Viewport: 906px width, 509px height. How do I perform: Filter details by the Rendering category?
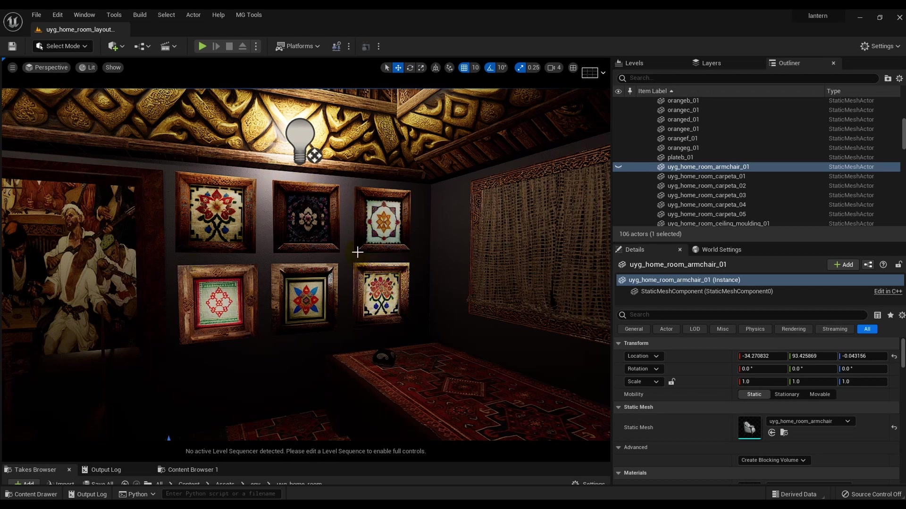(x=793, y=329)
